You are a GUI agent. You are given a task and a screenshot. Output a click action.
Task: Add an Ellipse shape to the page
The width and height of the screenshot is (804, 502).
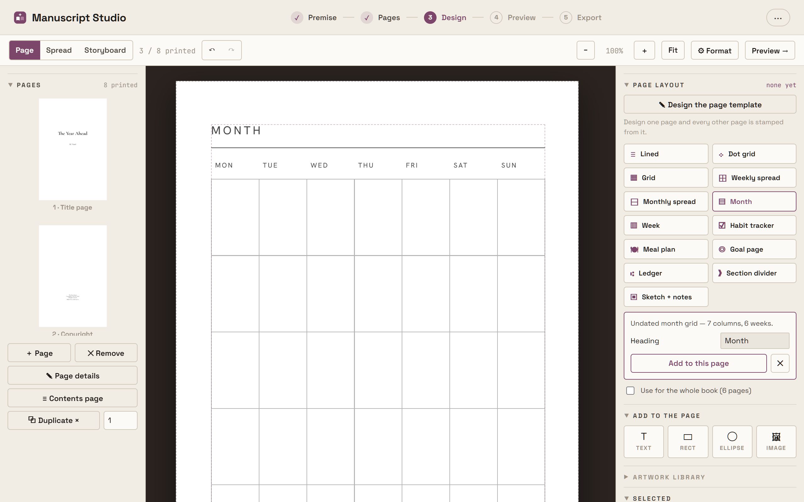pos(732,442)
